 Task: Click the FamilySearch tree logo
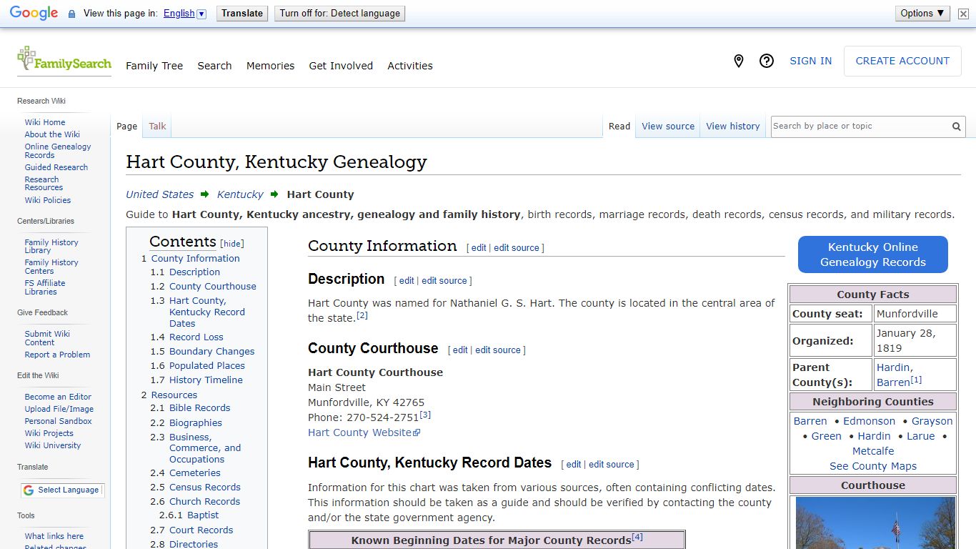pos(64,60)
